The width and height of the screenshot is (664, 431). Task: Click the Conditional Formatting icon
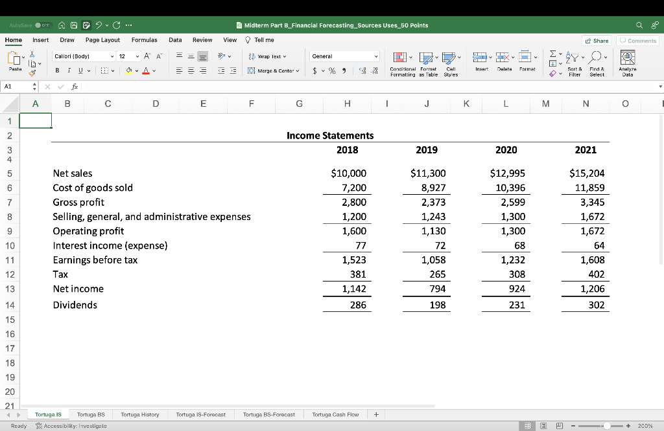click(x=399, y=58)
